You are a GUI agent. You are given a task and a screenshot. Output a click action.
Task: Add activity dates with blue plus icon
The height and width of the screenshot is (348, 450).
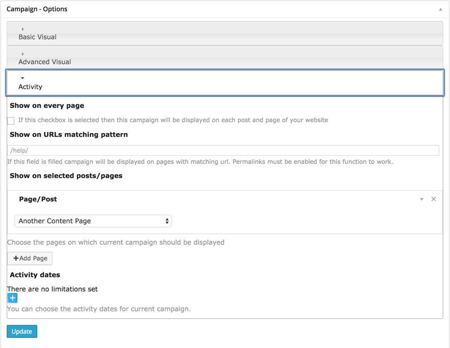tap(13, 298)
